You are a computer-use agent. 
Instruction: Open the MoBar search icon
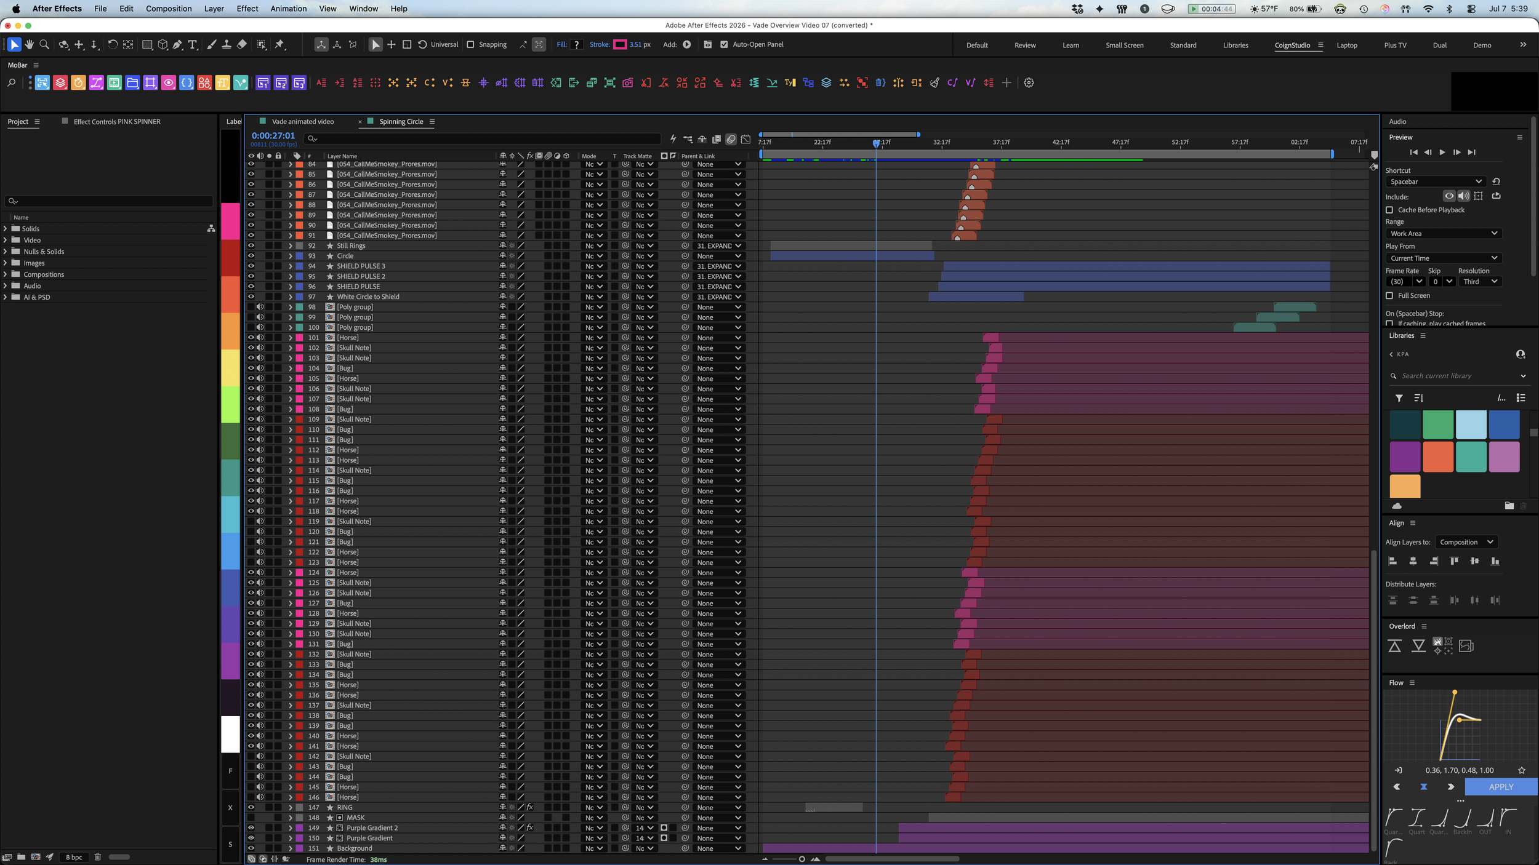[11, 82]
